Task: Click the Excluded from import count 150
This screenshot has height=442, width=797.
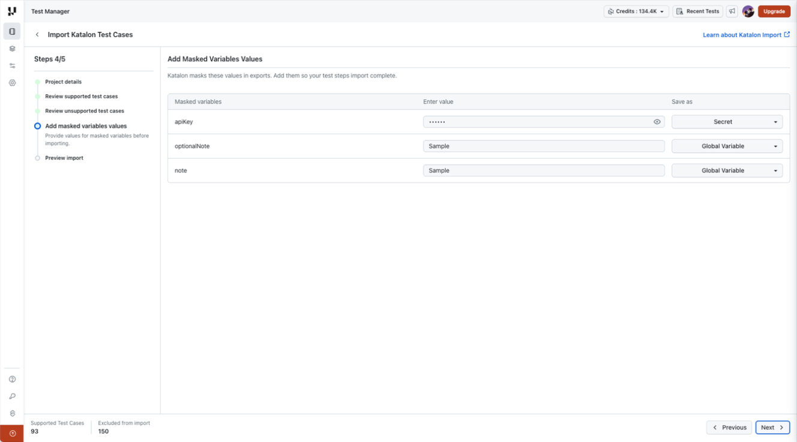Action: (x=103, y=431)
